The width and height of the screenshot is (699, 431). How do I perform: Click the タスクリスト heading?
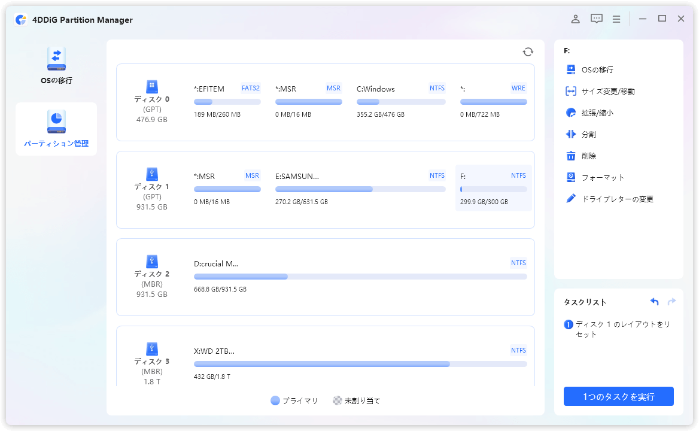(x=585, y=302)
